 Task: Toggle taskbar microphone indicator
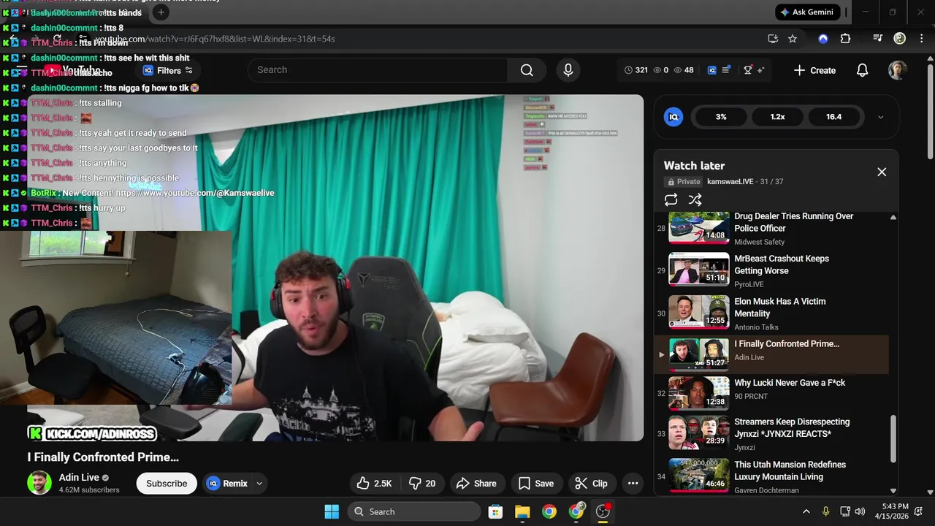825,511
